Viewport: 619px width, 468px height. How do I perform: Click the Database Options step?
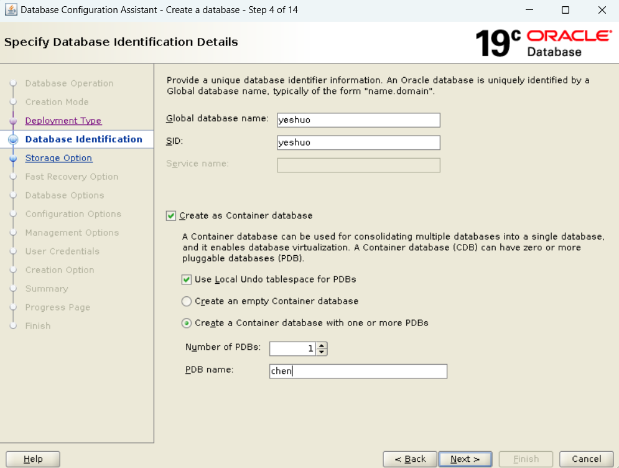(x=65, y=195)
